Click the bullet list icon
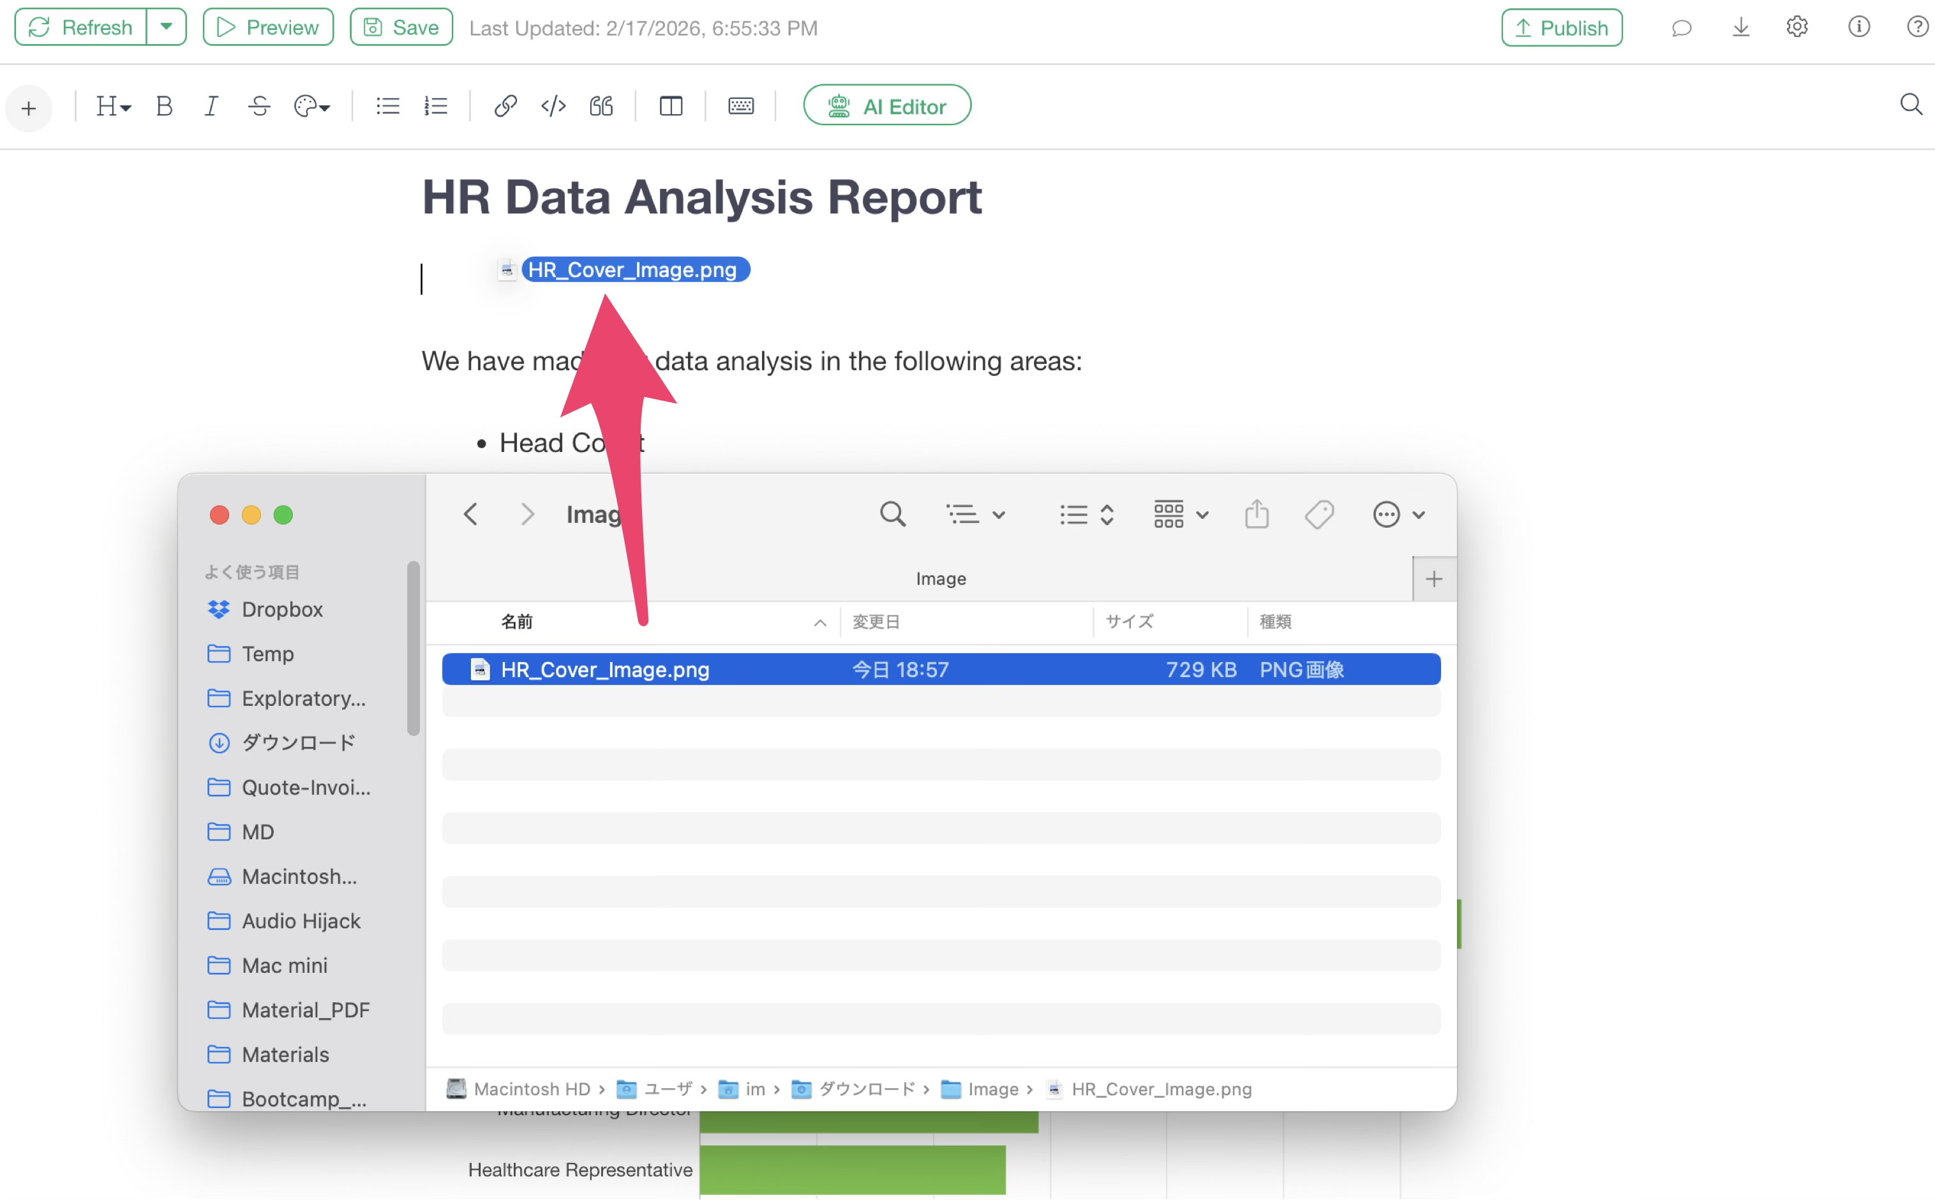The width and height of the screenshot is (1935, 1200). pyautogui.click(x=387, y=105)
